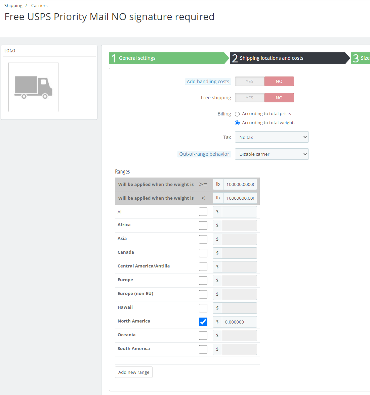Click the Oceania price field
The height and width of the screenshot is (395, 370).
coord(239,336)
